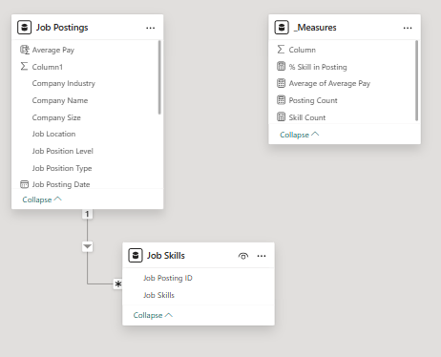441x357 pixels.
Task: Select the Job Skills table title
Action: [x=166, y=256]
